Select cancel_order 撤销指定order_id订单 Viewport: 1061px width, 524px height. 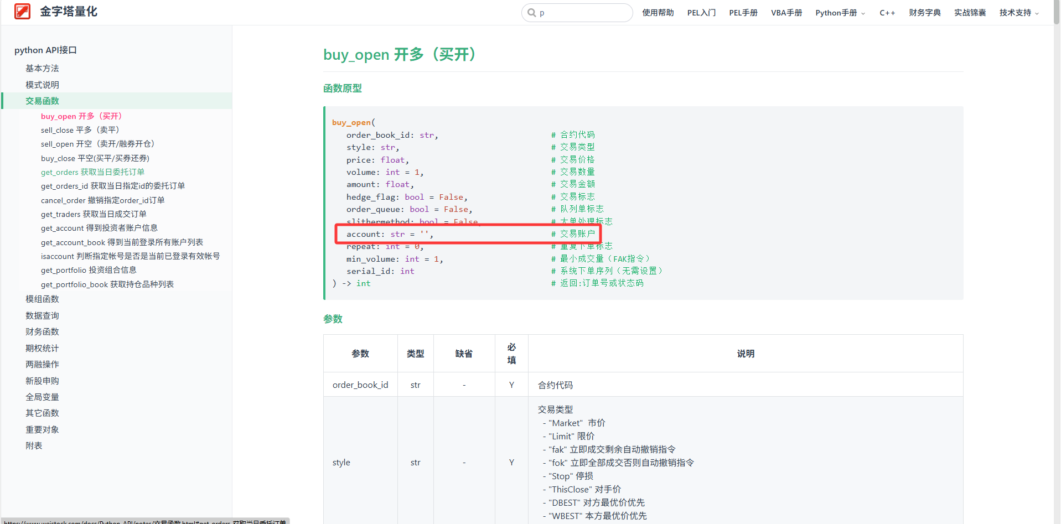(102, 200)
